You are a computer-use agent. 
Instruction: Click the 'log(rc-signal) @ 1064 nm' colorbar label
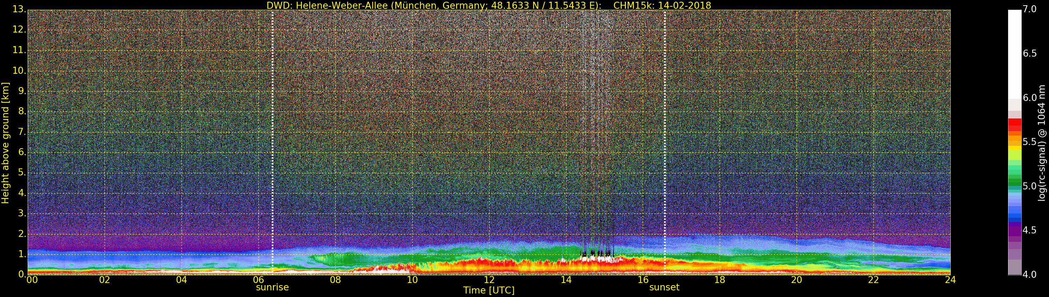click(1042, 143)
